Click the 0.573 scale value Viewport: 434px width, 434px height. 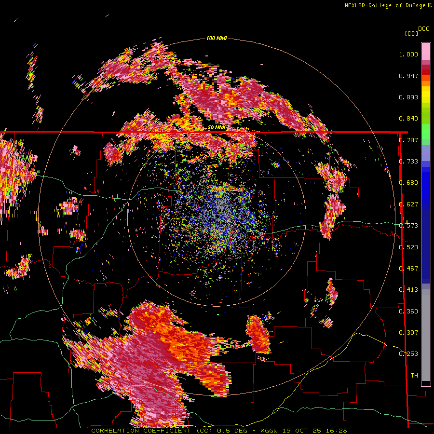(408, 226)
